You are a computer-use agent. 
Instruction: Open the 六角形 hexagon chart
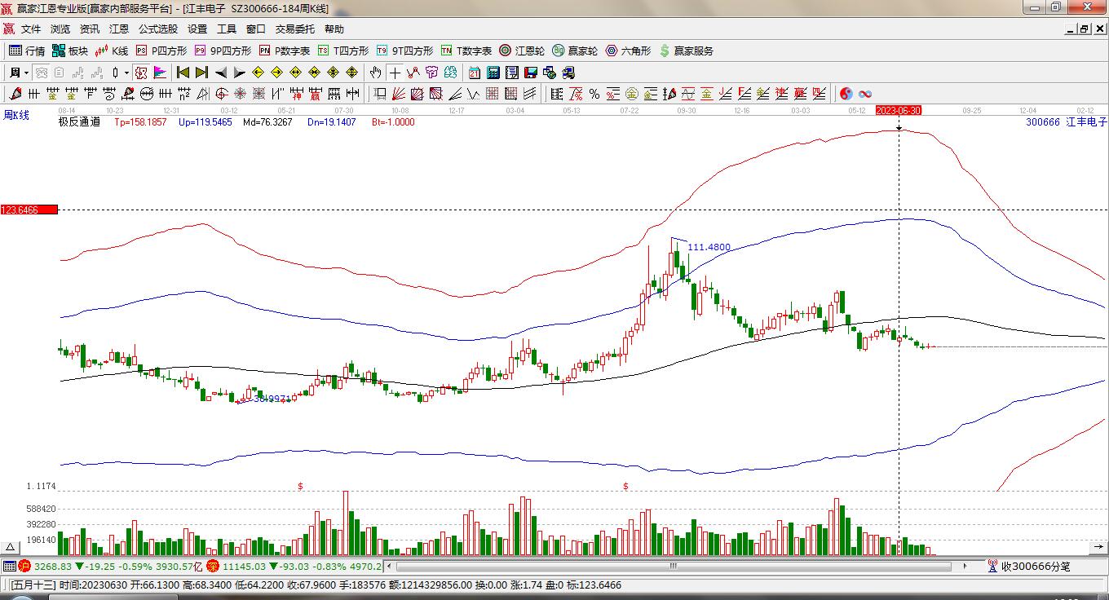coord(628,51)
